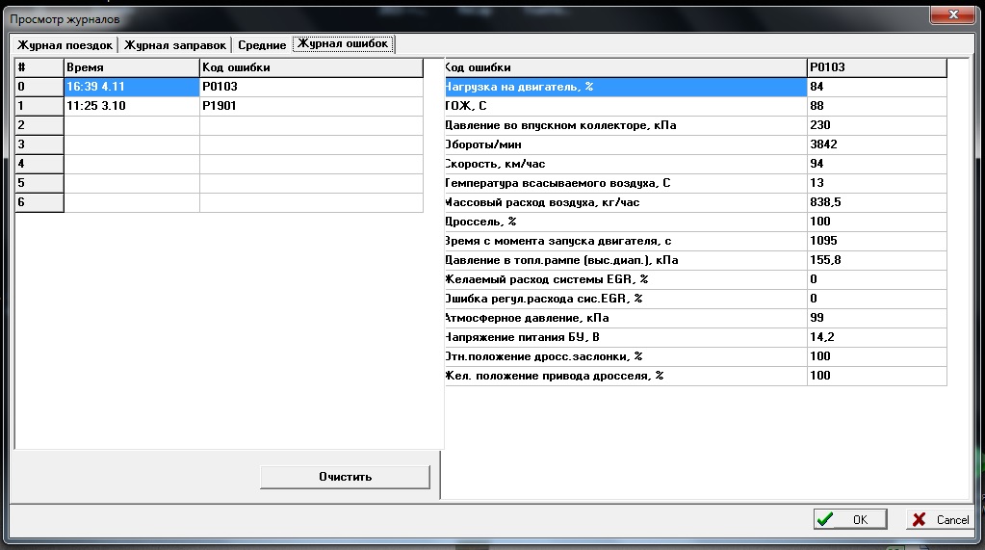Image resolution: width=985 pixels, height=550 pixels.
Task: Click the Журнал ошибок tab
Action: pos(343,43)
